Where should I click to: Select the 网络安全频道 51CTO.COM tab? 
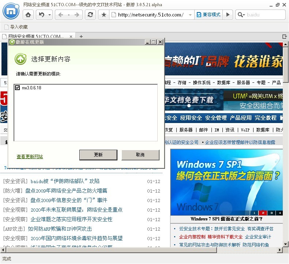[36, 36]
